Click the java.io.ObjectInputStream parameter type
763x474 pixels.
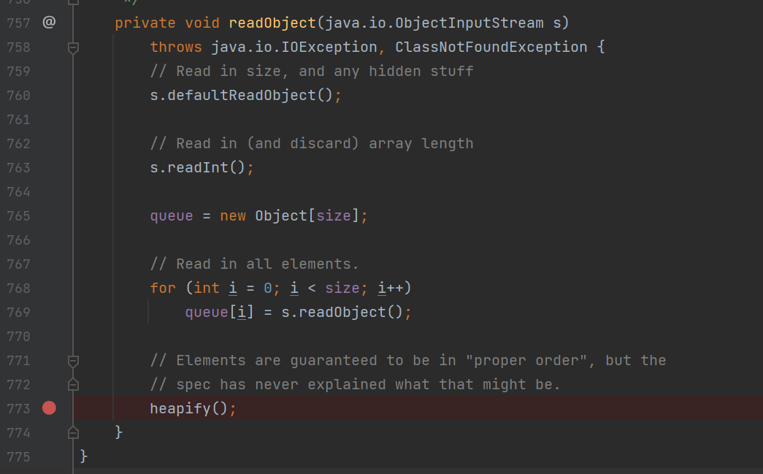click(x=434, y=23)
